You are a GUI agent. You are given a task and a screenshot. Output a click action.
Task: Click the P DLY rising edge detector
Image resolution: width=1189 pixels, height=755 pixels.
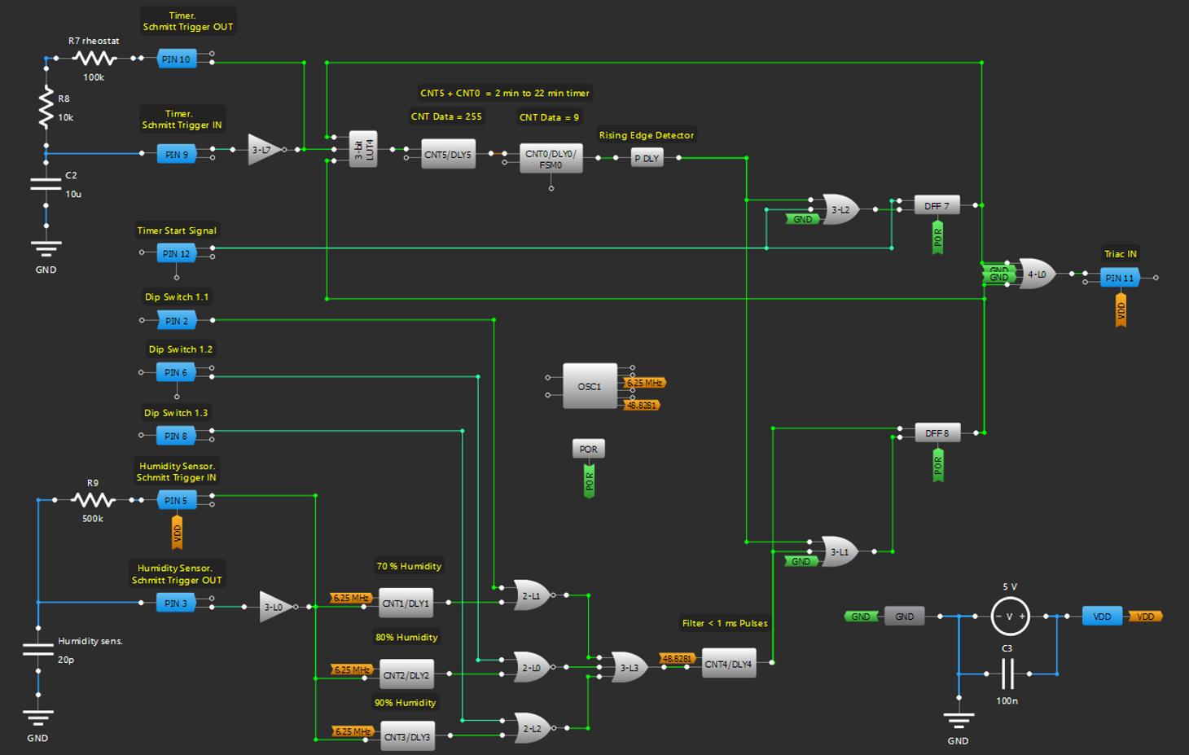647,158
